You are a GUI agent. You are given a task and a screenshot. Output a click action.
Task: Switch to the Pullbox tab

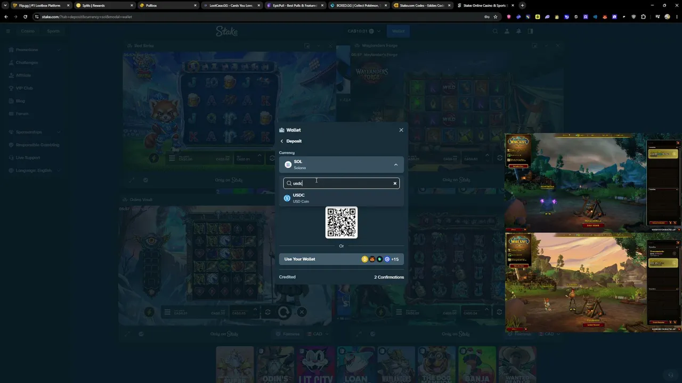coord(168,5)
